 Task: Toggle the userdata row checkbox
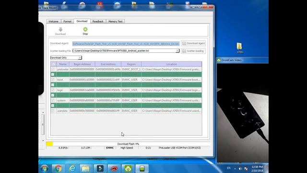53,111
